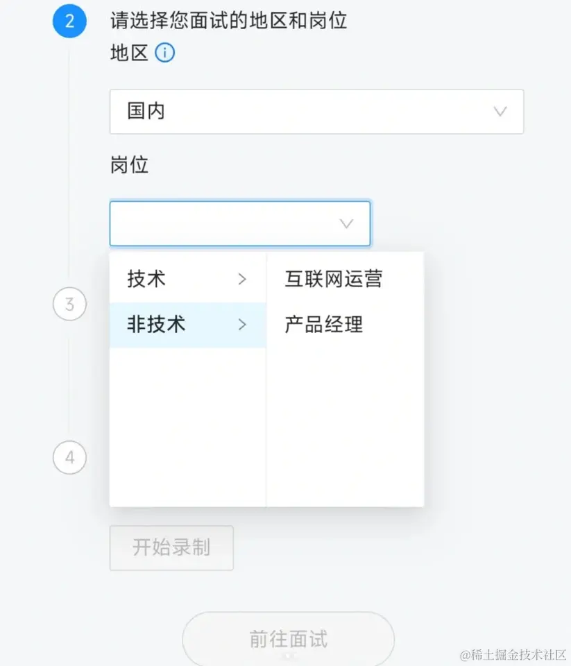Select 非技术 from the category list
Image resolution: width=571 pixels, height=666 pixels.
pyautogui.click(x=155, y=324)
